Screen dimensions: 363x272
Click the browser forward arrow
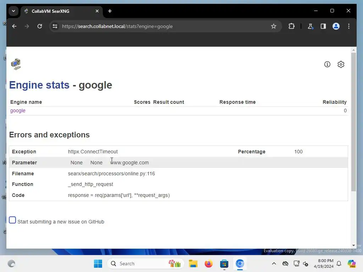[x=27, y=26]
